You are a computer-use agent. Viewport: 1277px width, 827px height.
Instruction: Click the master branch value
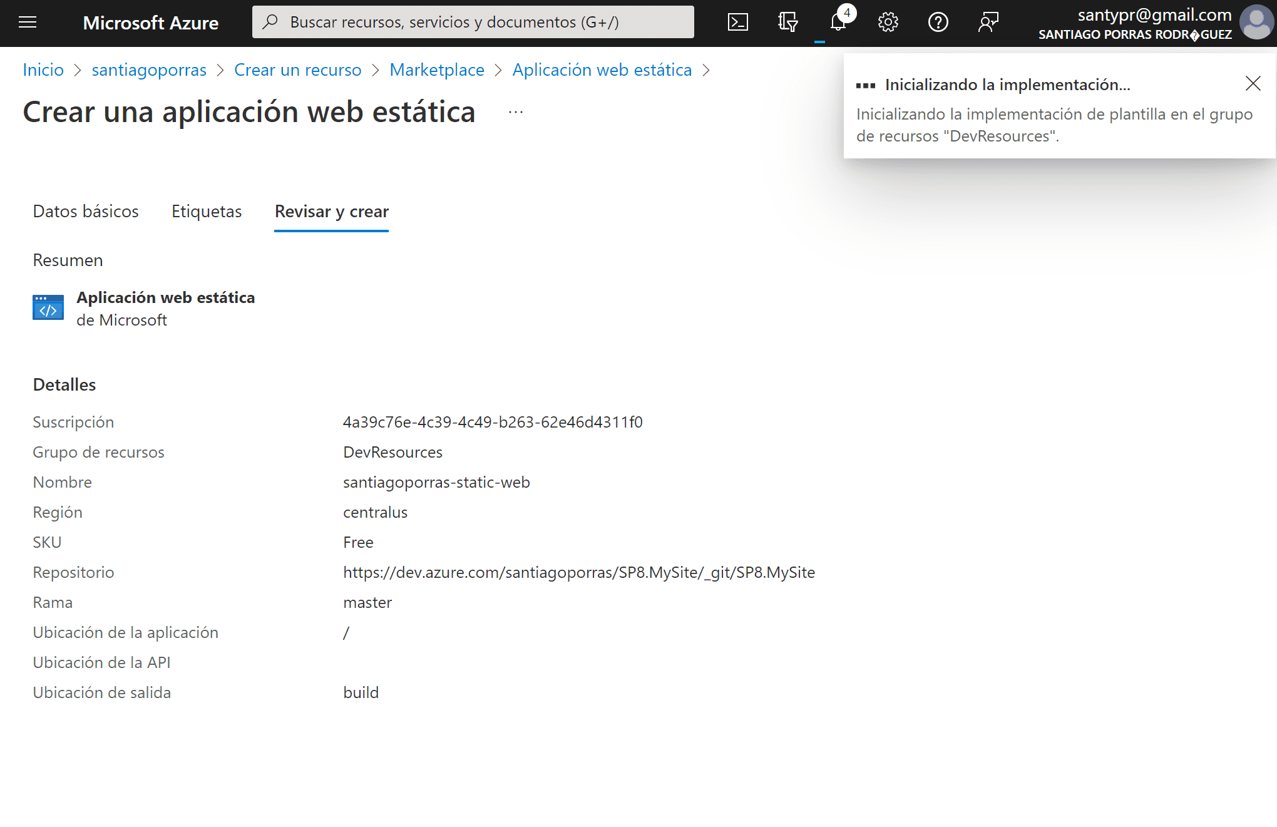[367, 602]
